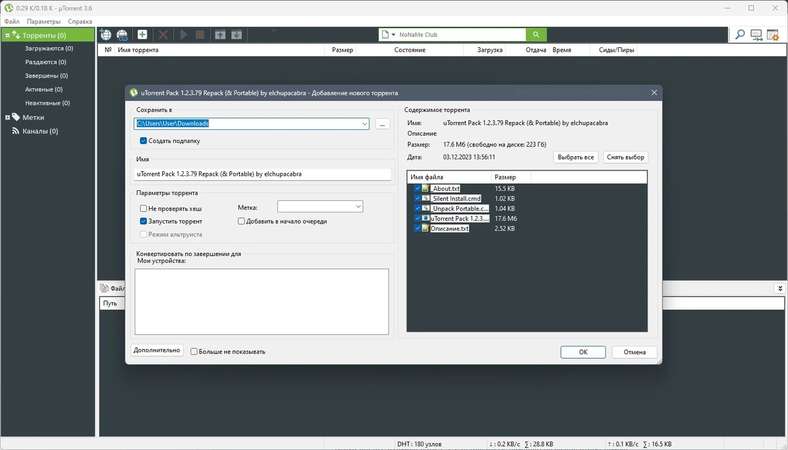This screenshot has height=450, width=788.
Task: Click the uTorrent logo in main title bar
Action: pos(9,8)
